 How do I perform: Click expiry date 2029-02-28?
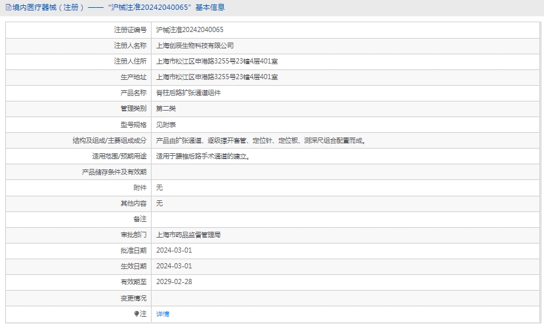174,281
